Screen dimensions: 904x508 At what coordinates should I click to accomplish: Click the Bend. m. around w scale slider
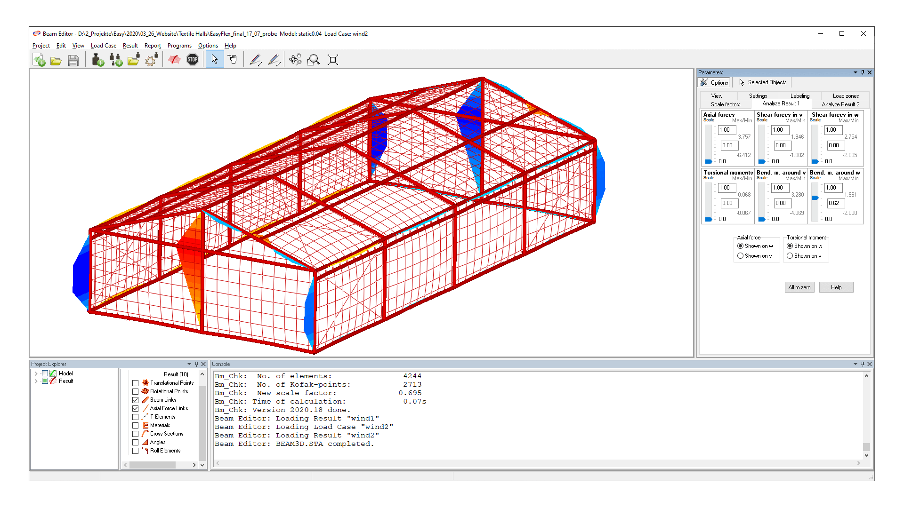coord(815,198)
